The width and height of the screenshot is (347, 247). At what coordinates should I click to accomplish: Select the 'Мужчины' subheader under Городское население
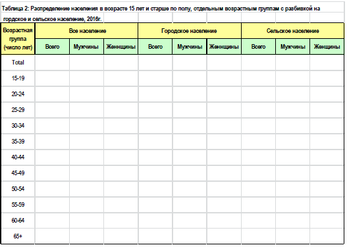190,47
